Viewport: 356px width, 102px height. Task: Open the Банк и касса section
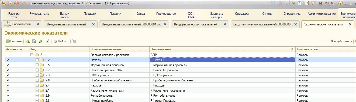click(x=65, y=15)
